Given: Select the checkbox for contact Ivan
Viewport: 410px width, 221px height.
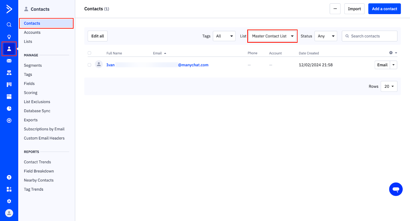Looking at the screenshot, I should point(89,65).
